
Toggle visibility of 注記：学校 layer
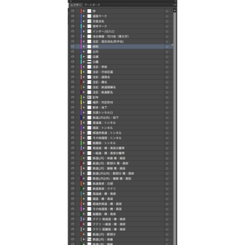pyautogui.click(x=72, y=67)
